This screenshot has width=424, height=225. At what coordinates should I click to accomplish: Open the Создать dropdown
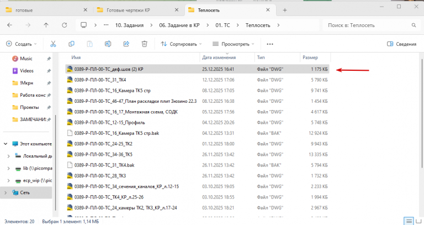[x=22, y=44]
